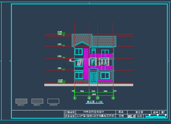Click the 日期 title block cell

121,116
